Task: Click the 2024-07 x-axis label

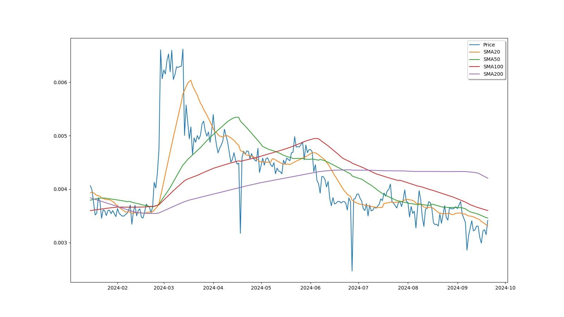Action: point(358,288)
